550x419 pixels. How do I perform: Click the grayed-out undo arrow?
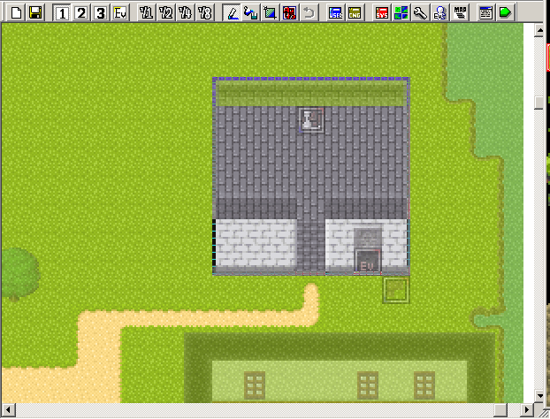tap(309, 12)
